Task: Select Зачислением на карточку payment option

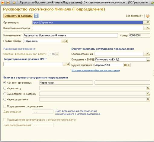Action: pos(5,94)
